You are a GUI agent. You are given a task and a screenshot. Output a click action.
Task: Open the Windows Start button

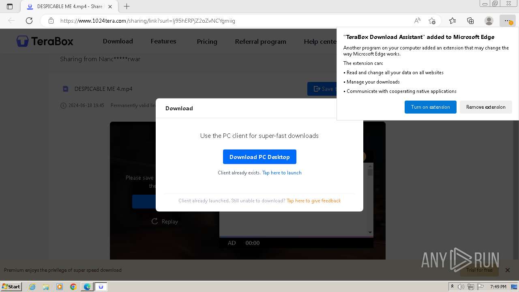11,286
